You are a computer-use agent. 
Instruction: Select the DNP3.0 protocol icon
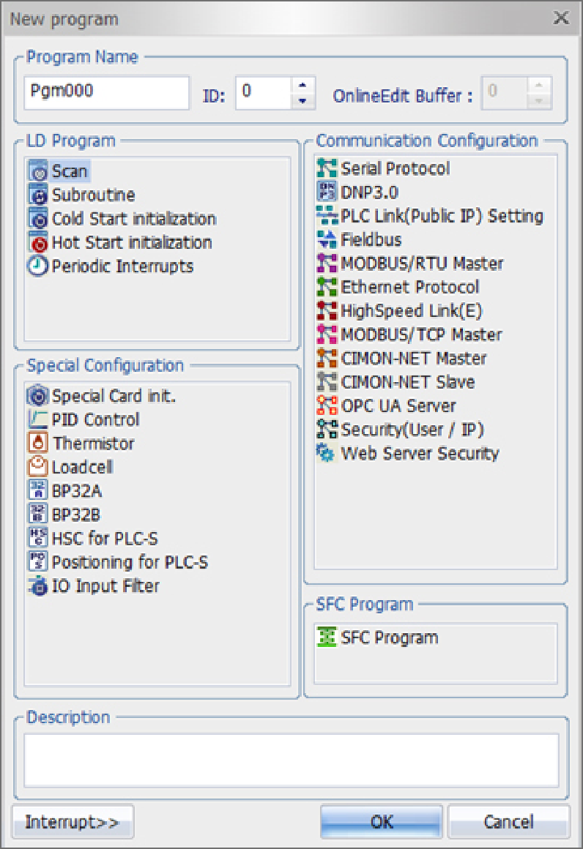(326, 192)
